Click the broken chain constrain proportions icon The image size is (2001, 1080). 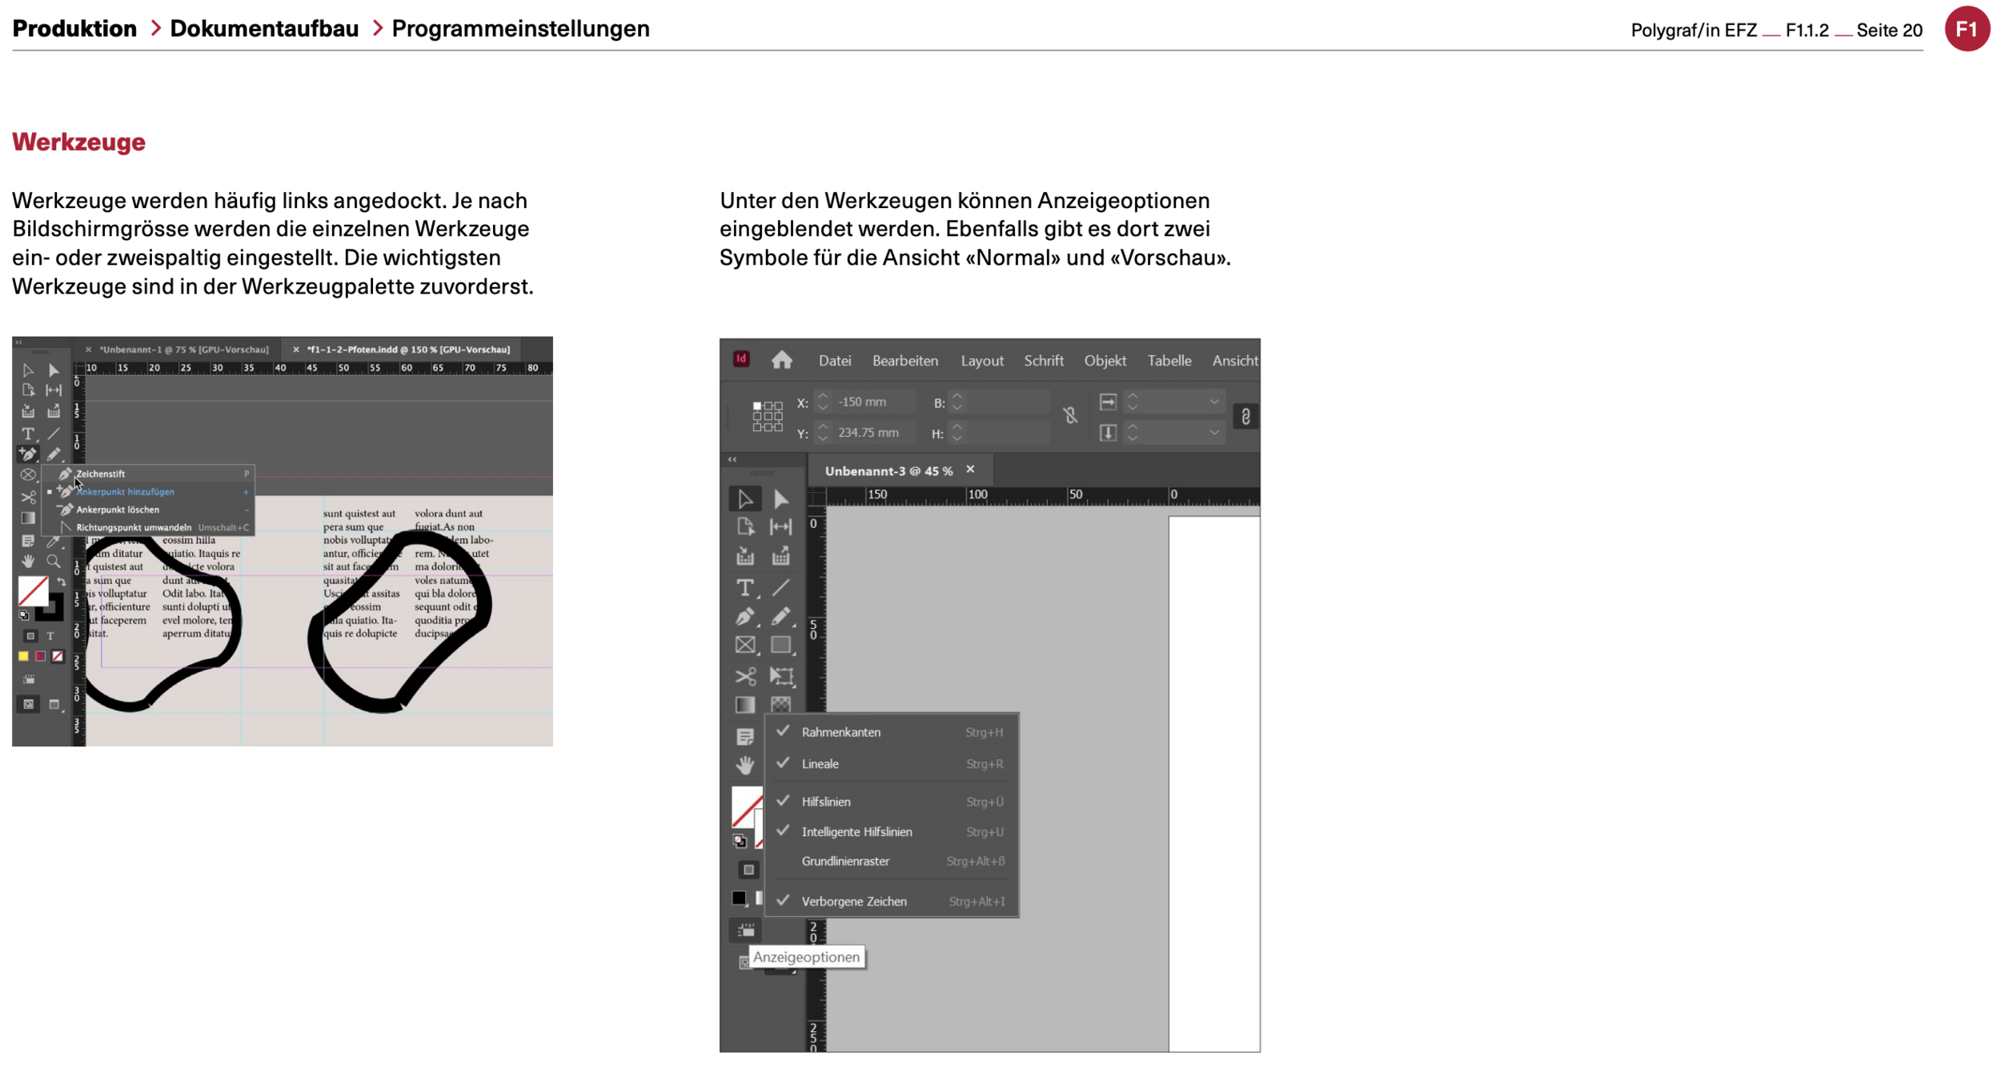[1070, 416]
